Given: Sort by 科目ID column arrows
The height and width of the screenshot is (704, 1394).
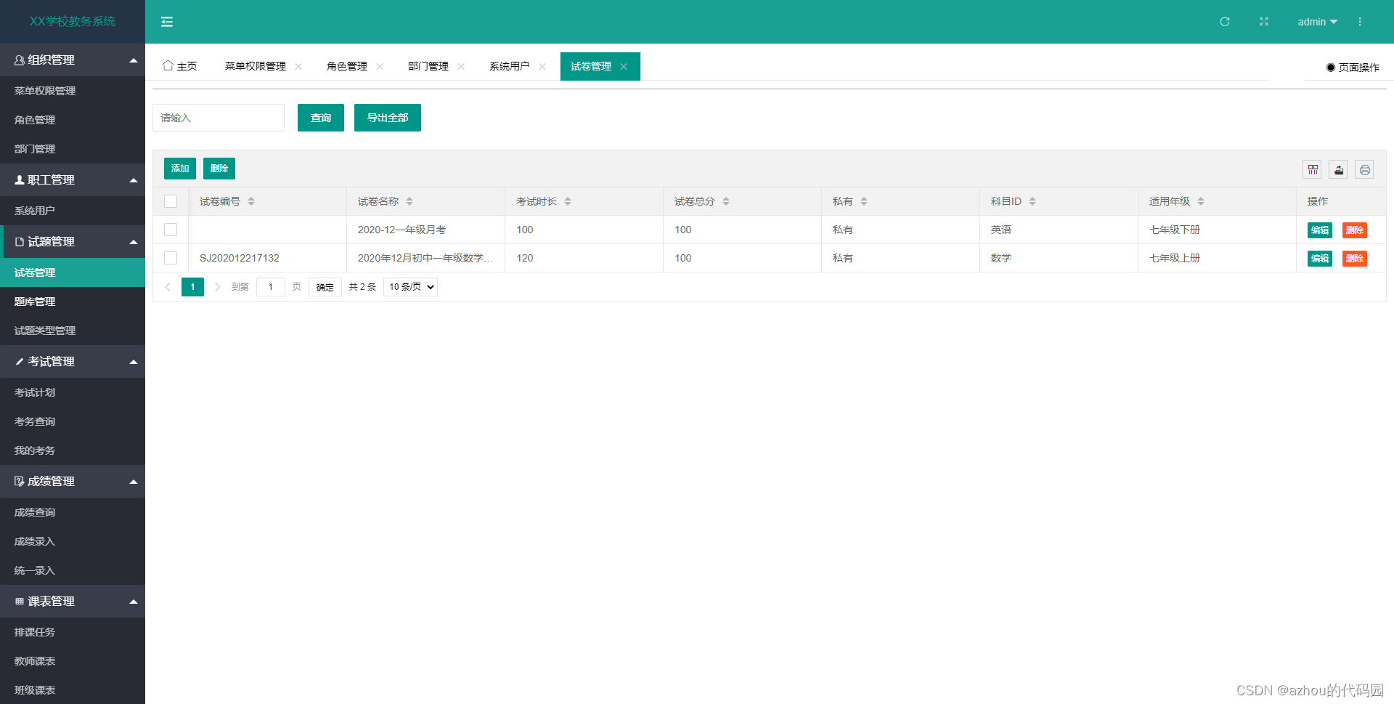Looking at the screenshot, I should tap(1032, 201).
